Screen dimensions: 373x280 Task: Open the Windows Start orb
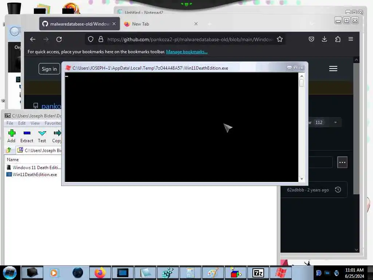[9, 273]
